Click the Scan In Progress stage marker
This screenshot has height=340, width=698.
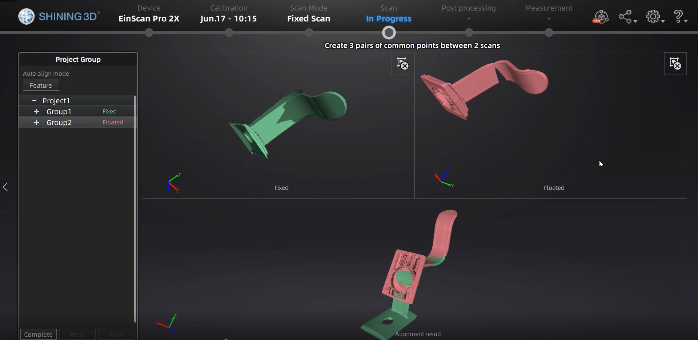click(388, 32)
